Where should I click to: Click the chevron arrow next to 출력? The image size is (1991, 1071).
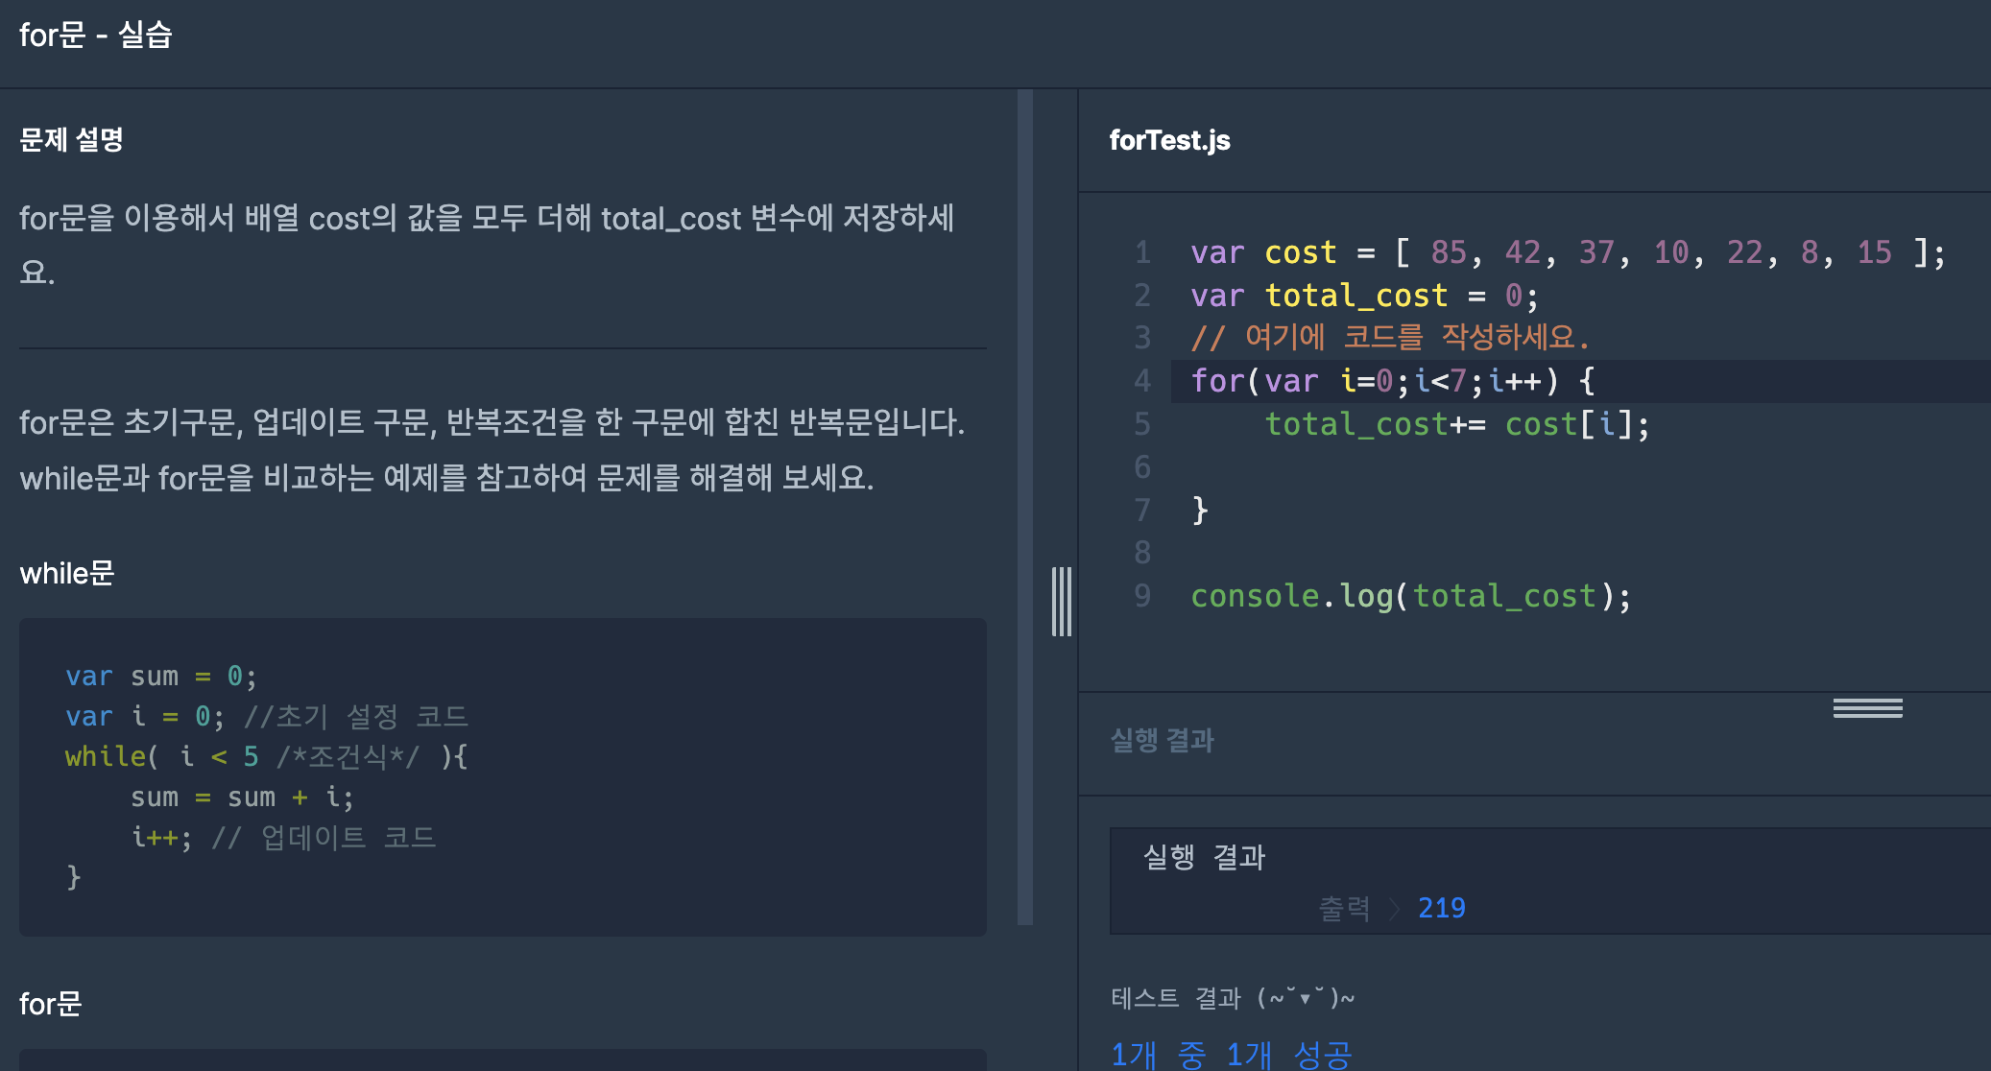coord(1395,909)
